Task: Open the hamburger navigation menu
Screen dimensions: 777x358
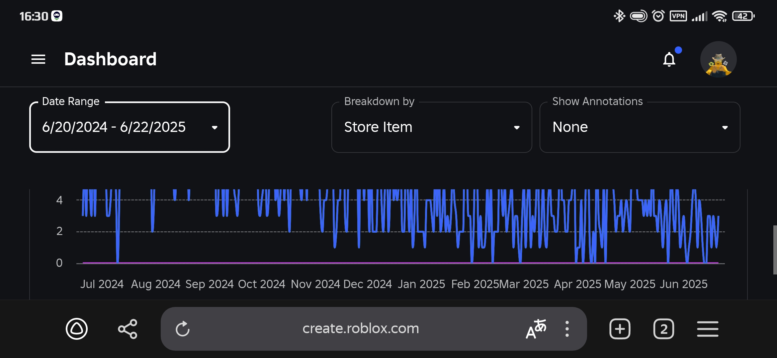Action: pyautogui.click(x=38, y=59)
